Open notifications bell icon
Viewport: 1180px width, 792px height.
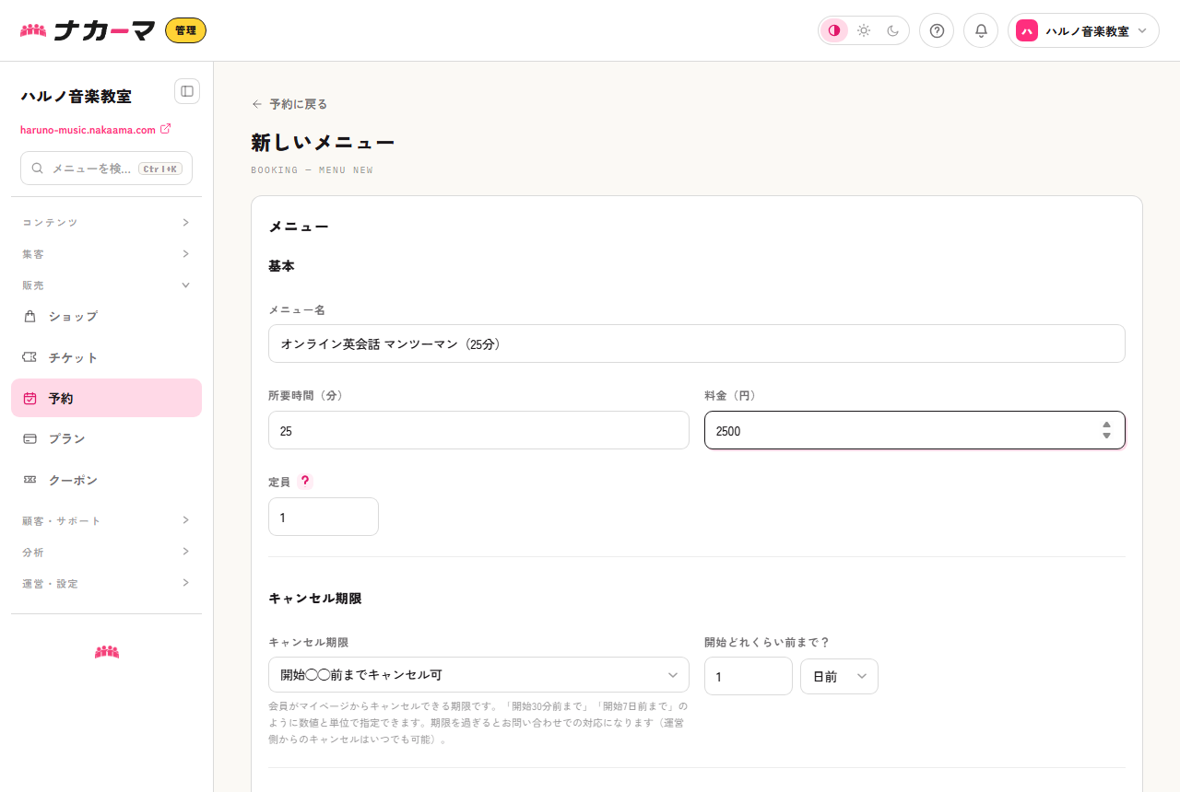(x=981, y=30)
